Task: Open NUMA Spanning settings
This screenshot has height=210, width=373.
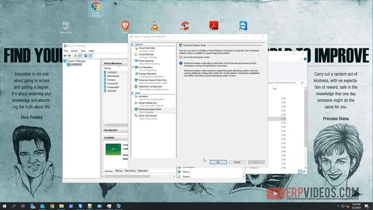Action: coord(146,61)
